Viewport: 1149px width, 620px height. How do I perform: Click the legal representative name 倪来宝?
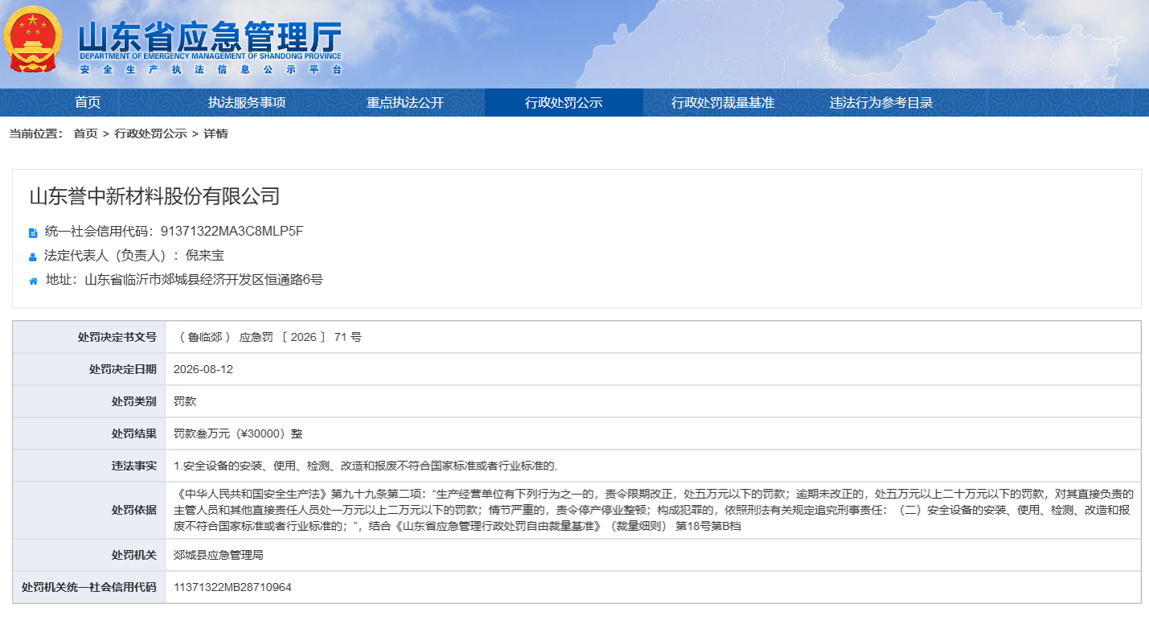205,256
